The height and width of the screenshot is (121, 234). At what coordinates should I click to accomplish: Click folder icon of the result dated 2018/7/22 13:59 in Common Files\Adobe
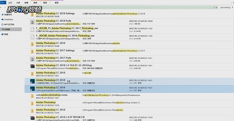[x=32, y=111]
